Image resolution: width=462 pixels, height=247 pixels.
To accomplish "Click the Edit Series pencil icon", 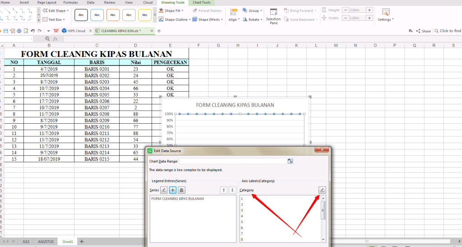I will pos(164,190).
